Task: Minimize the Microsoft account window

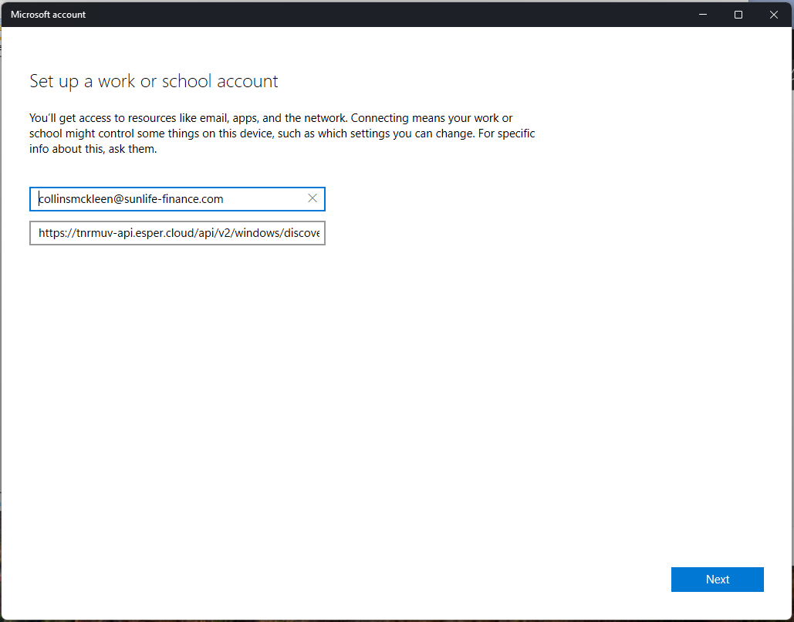Action: coord(703,15)
